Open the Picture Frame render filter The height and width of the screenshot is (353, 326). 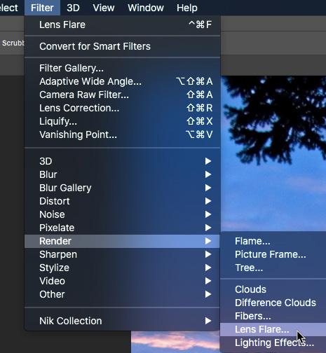tap(273, 254)
